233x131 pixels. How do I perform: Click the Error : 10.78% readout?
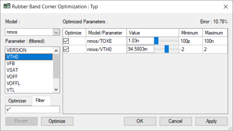point(214,22)
